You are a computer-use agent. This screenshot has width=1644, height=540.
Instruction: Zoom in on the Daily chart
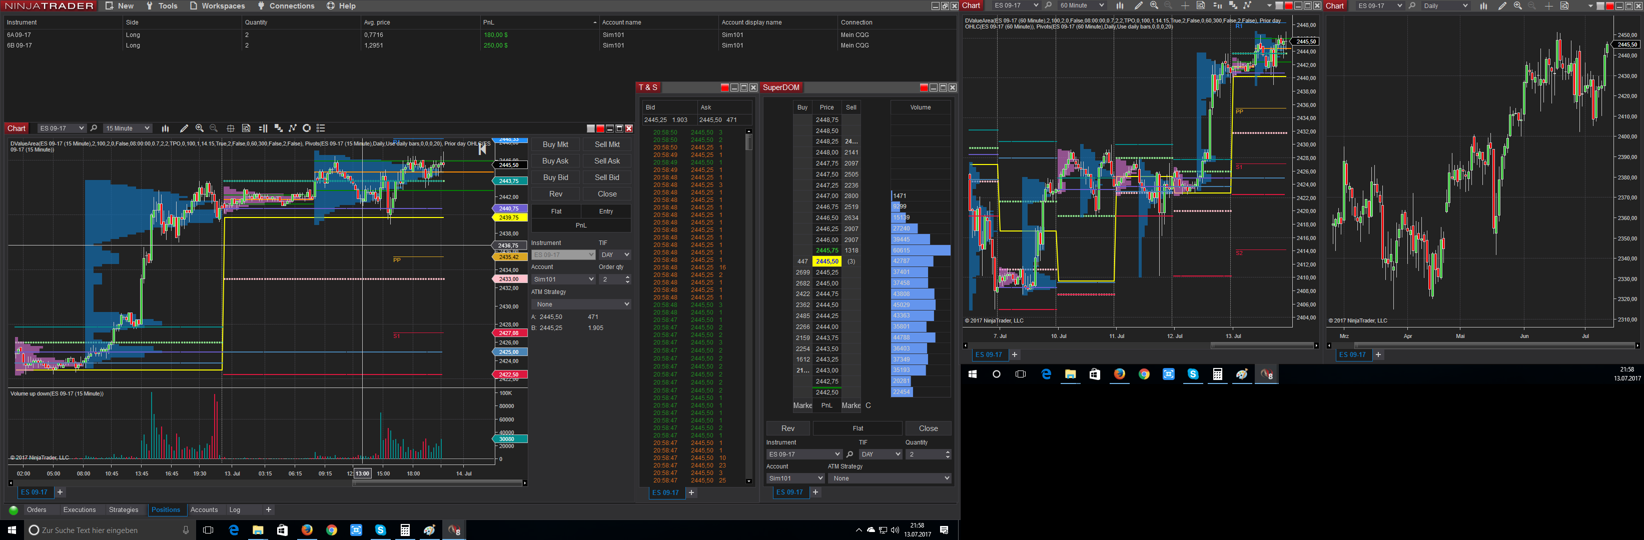(1517, 5)
